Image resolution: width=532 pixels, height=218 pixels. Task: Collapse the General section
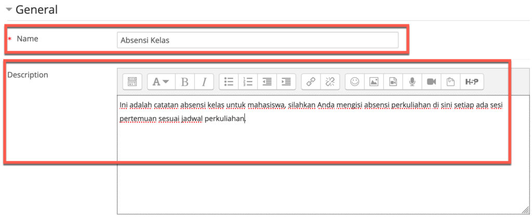coord(9,9)
